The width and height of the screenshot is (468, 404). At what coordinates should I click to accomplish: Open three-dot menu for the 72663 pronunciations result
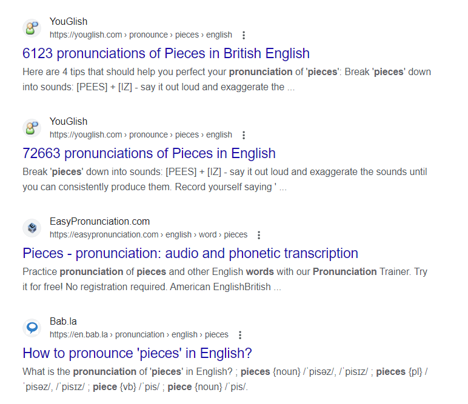coord(244,135)
